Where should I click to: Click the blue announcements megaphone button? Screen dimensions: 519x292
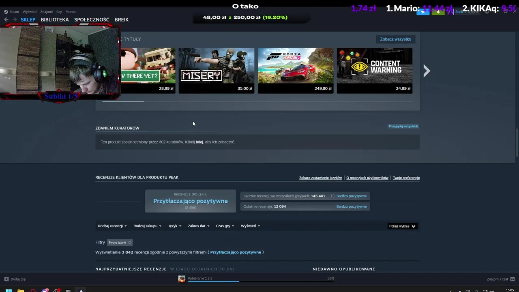[x=423, y=12]
